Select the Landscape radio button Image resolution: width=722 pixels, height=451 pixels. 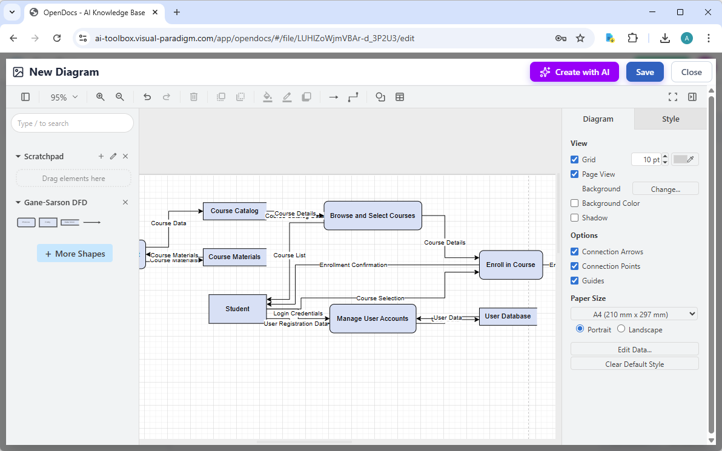621,329
